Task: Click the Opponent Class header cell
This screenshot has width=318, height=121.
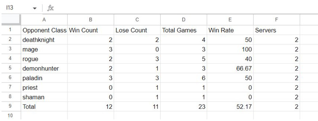Action: [44, 30]
